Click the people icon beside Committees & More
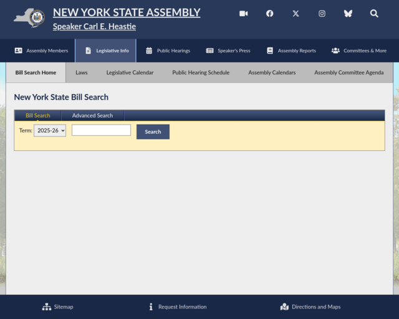399x319 pixels. [335, 50]
